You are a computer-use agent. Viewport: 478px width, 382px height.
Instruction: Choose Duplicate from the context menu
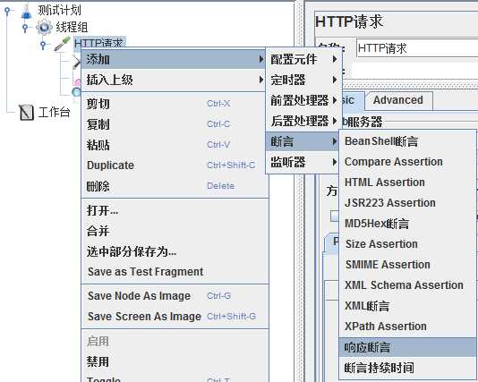pos(175,166)
